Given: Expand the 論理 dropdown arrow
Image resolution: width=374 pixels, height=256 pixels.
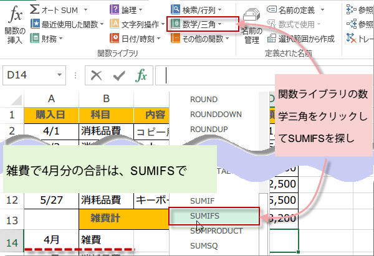Looking at the screenshot, I should pos(140,10).
